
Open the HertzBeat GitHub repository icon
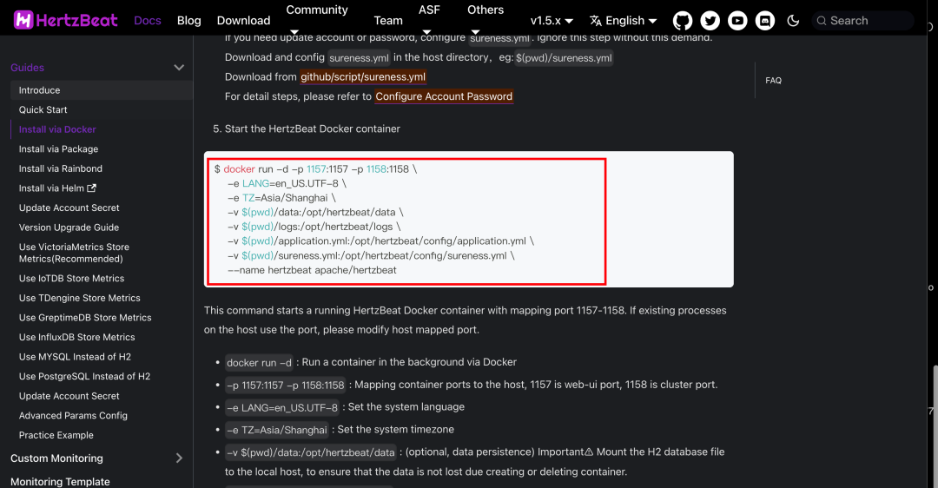click(x=683, y=21)
